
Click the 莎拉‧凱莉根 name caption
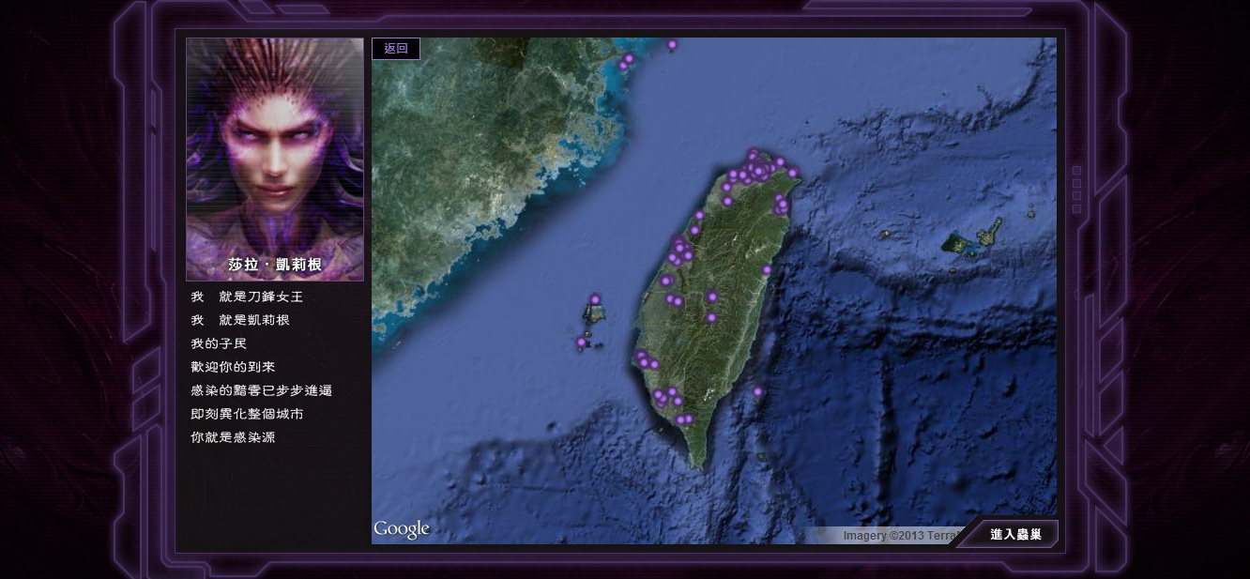275,265
